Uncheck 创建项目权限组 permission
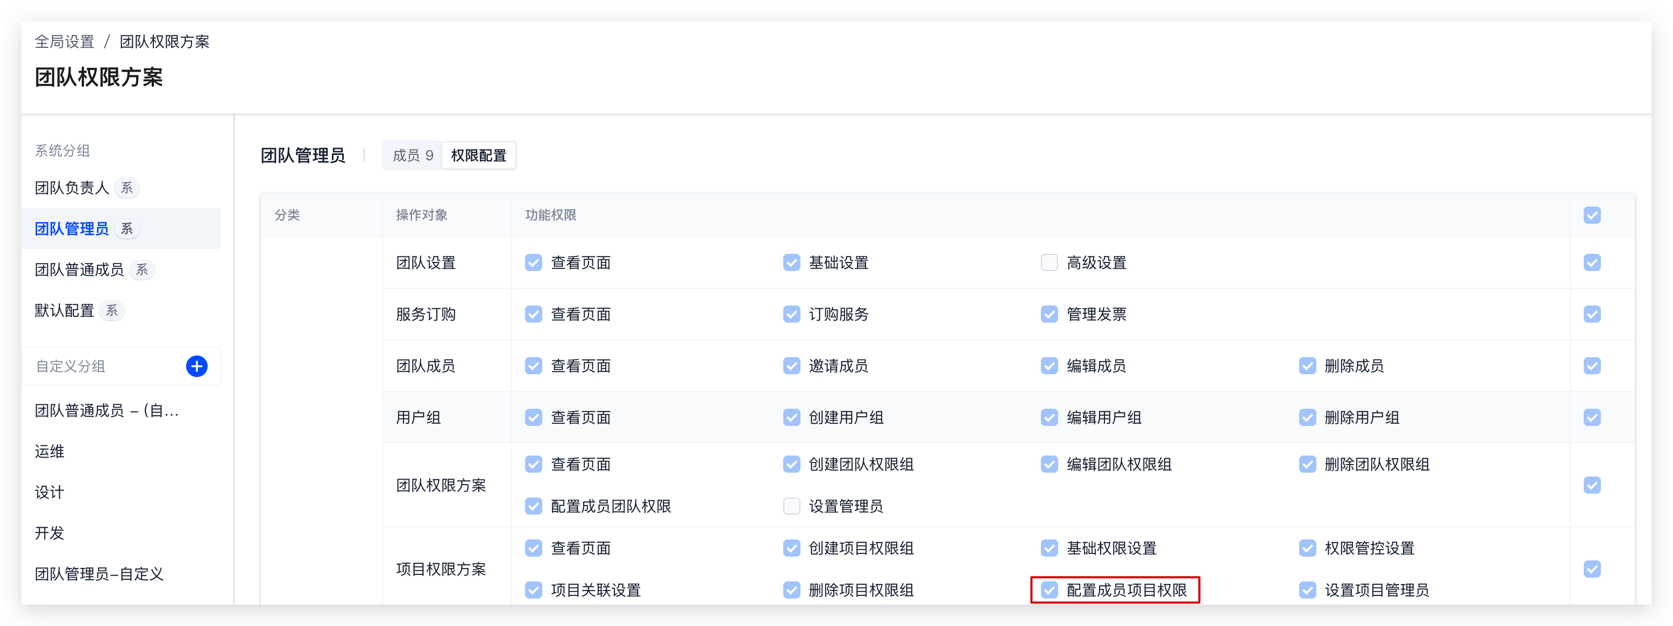 click(x=791, y=548)
